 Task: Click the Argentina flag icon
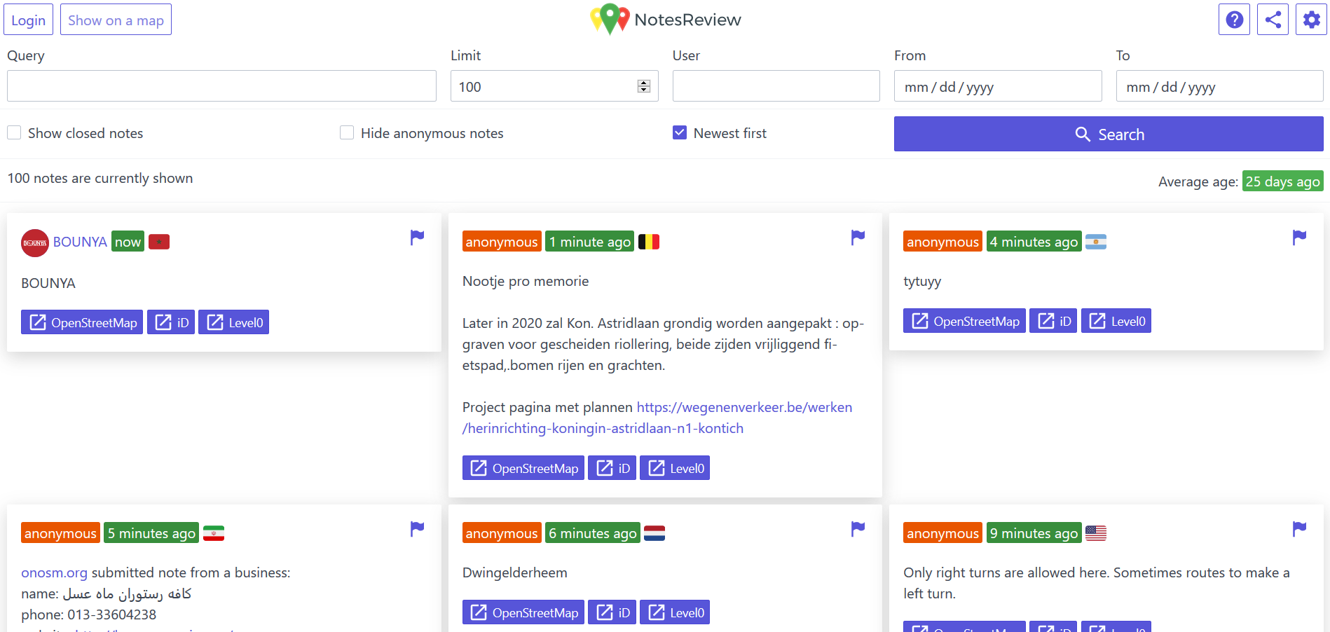(1096, 242)
